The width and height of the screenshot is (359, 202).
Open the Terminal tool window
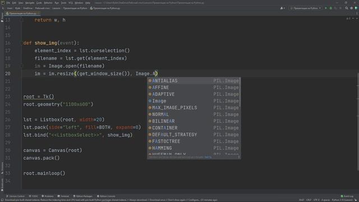pyautogui.click(x=63, y=196)
